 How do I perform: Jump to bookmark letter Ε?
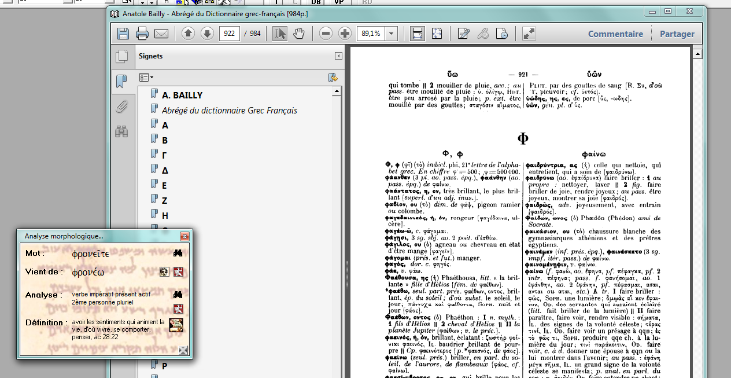(165, 185)
